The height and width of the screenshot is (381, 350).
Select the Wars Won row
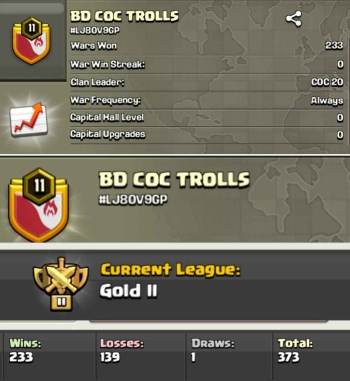click(207, 46)
